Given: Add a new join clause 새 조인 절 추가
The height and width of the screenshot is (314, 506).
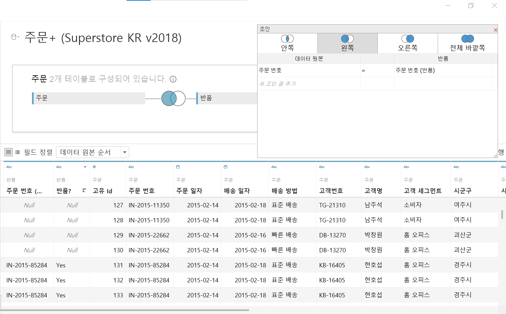Looking at the screenshot, I should [309, 84].
